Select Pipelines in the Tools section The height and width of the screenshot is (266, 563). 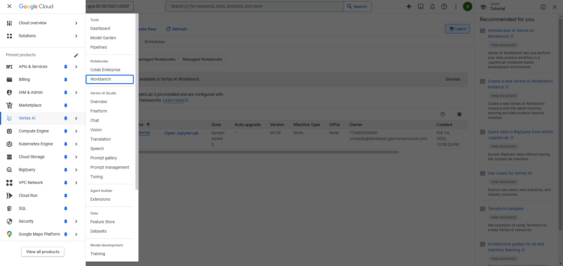coord(110,47)
